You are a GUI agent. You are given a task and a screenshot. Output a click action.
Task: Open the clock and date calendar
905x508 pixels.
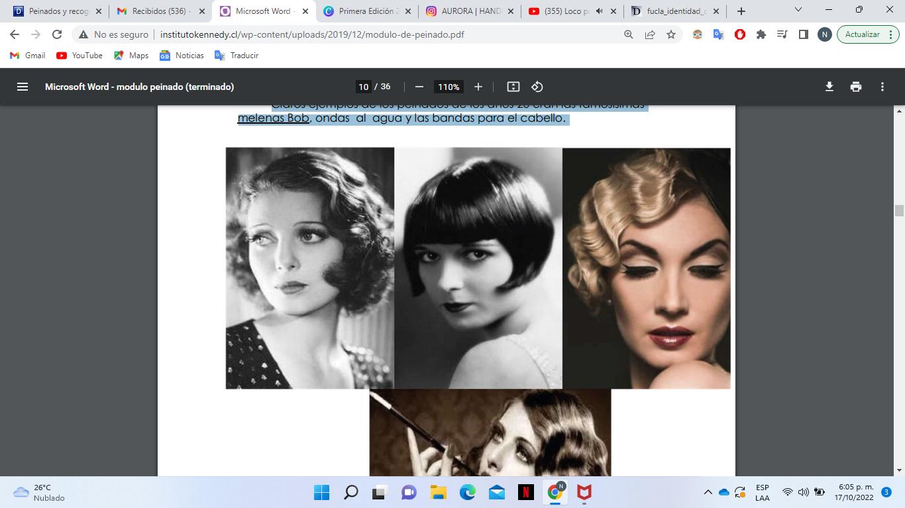[x=855, y=492]
